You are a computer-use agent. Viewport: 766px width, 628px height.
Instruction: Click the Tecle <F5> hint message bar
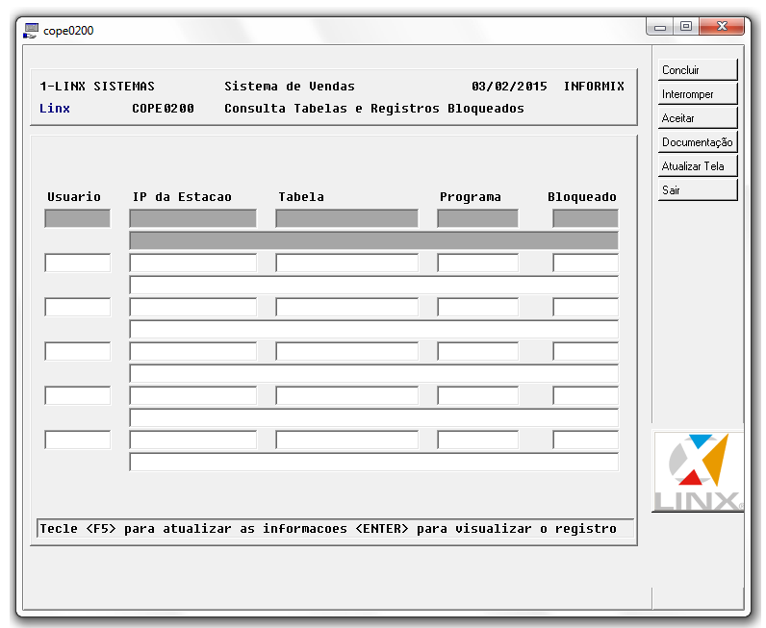coord(335,528)
